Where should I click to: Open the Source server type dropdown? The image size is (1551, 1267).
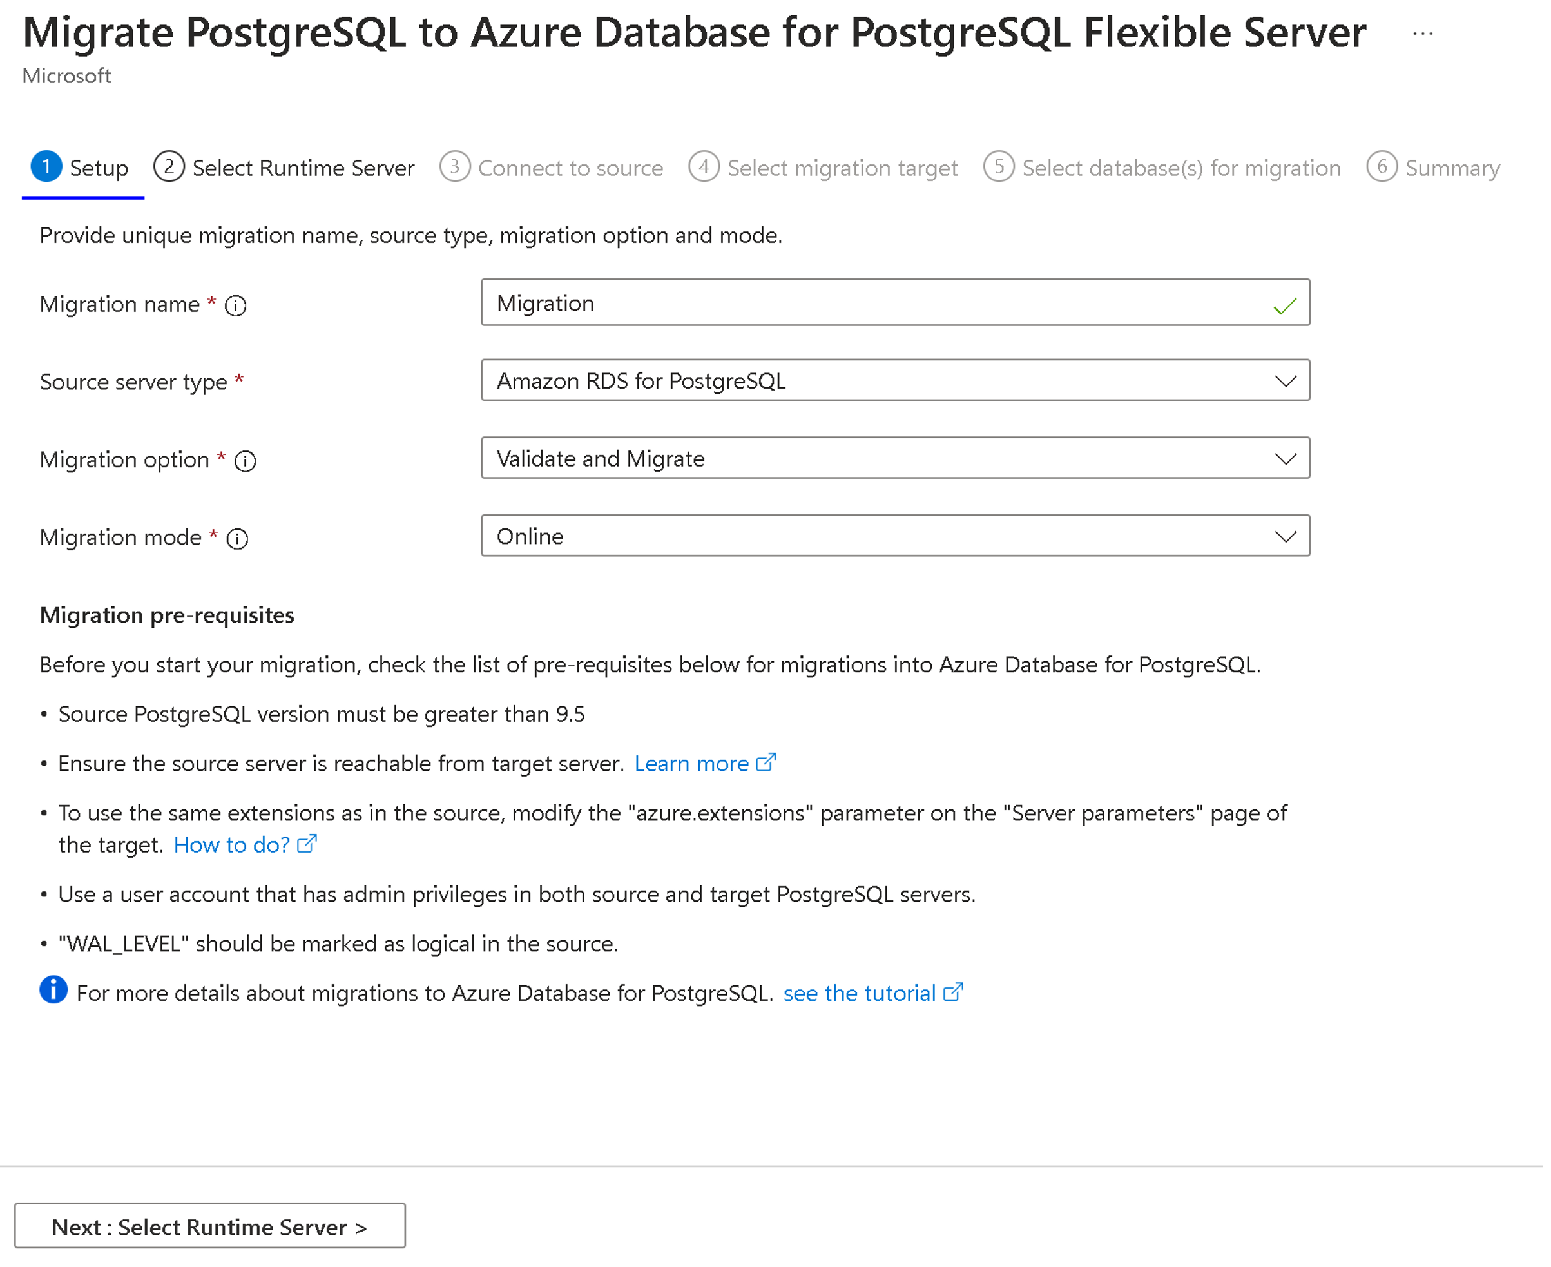(895, 380)
